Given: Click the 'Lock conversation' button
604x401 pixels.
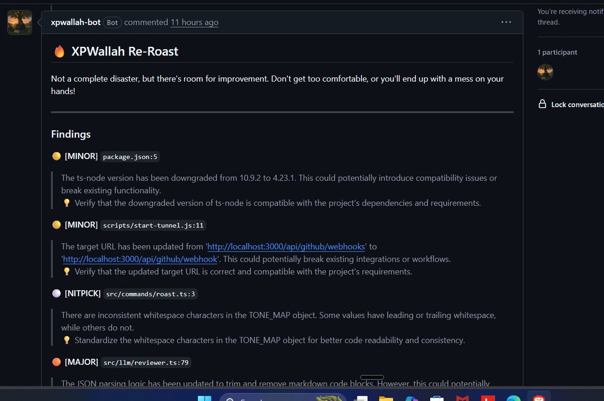Looking at the screenshot, I should [571, 105].
